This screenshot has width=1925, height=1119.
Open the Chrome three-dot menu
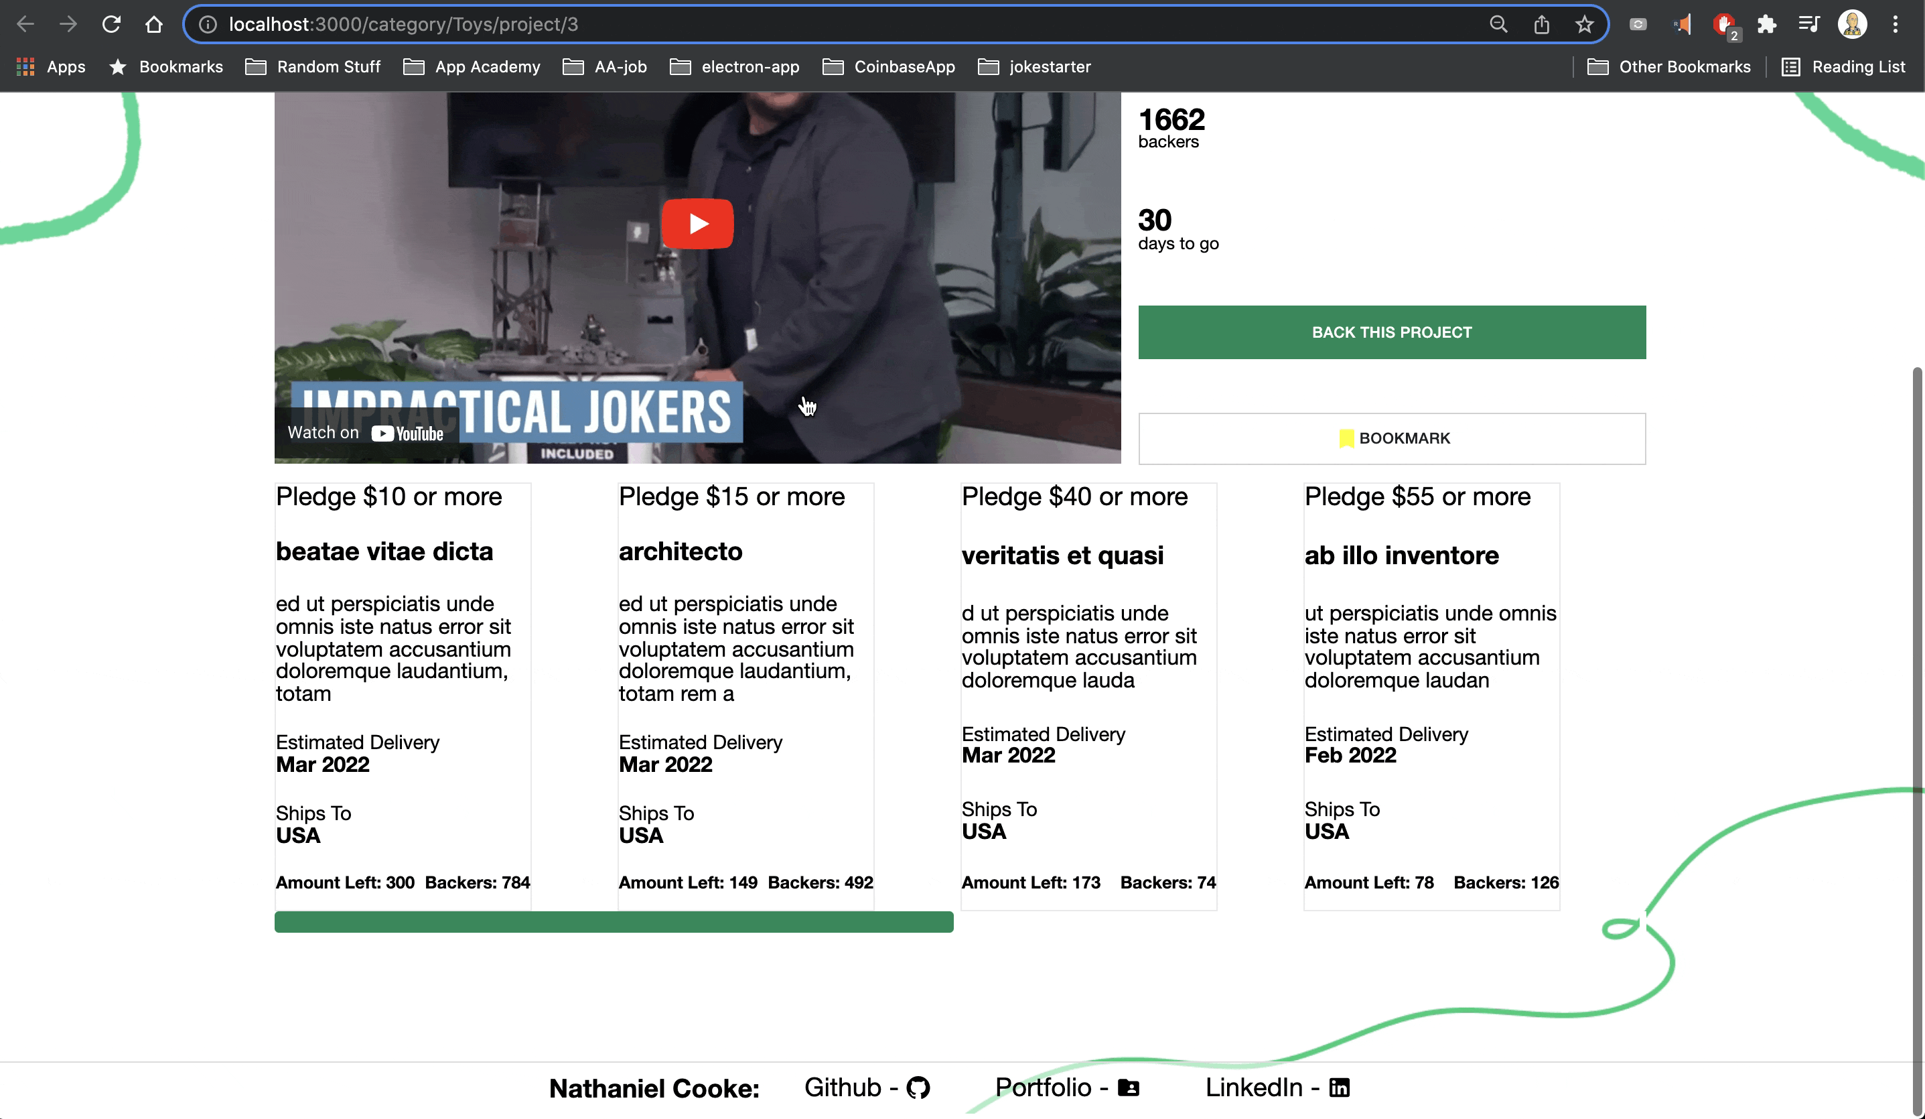pyautogui.click(x=1896, y=25)
